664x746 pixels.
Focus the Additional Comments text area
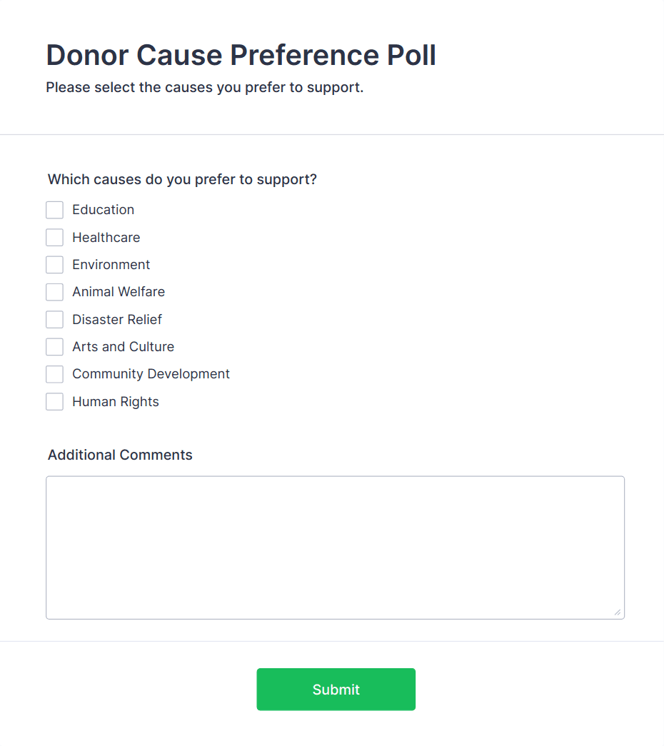tap(335, 548)
